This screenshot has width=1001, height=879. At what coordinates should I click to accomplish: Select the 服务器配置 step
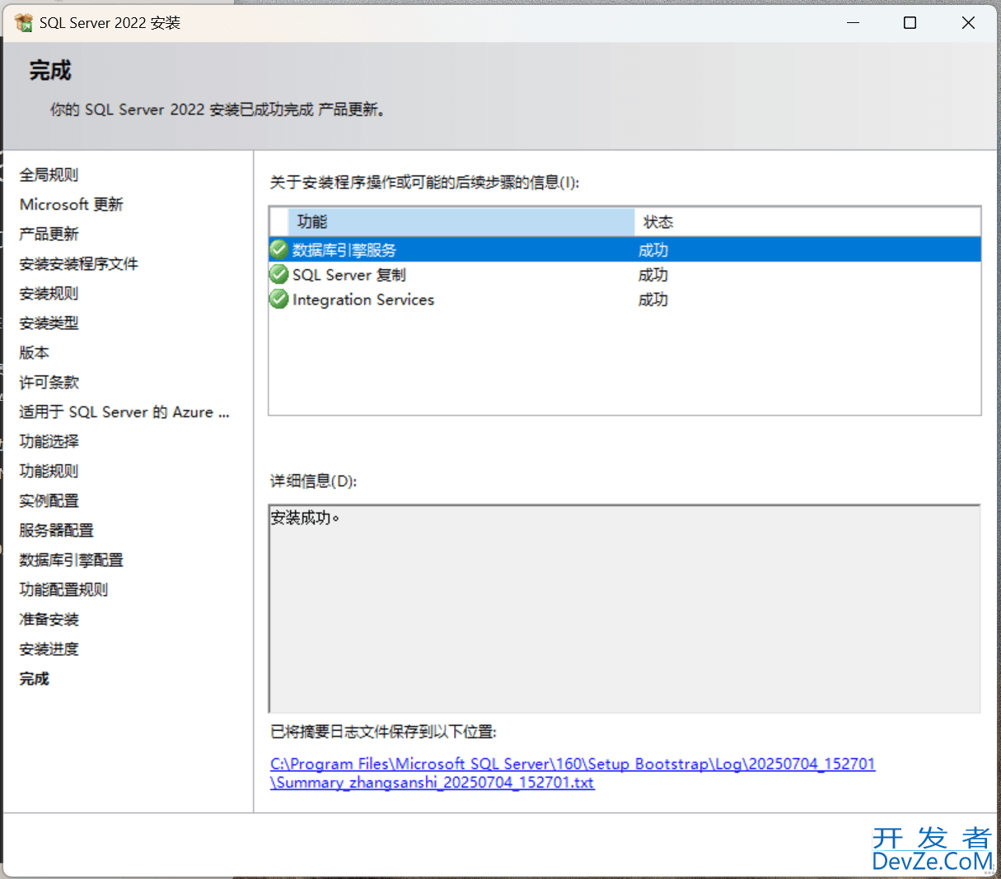coord(57,530)
